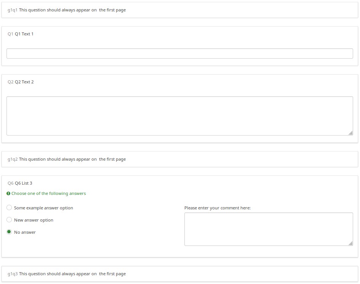The width and height of the screenshot is (360, 284).
Task: Click 'Choose one of the following answers' hint
Action: (48, 193)
